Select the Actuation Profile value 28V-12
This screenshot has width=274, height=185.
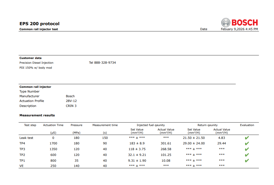click(71, 101)
